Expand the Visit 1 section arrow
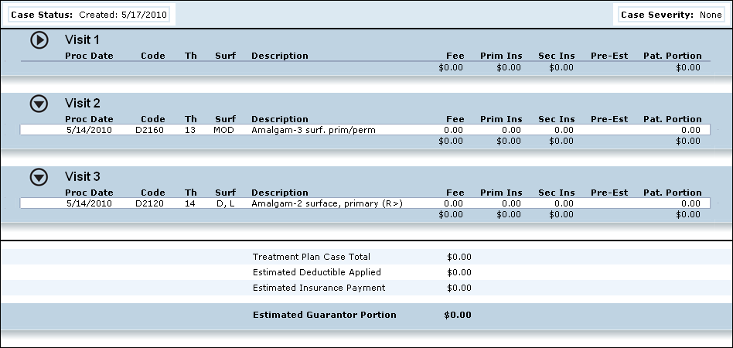The image size is (733, 348). pos(39,40)
